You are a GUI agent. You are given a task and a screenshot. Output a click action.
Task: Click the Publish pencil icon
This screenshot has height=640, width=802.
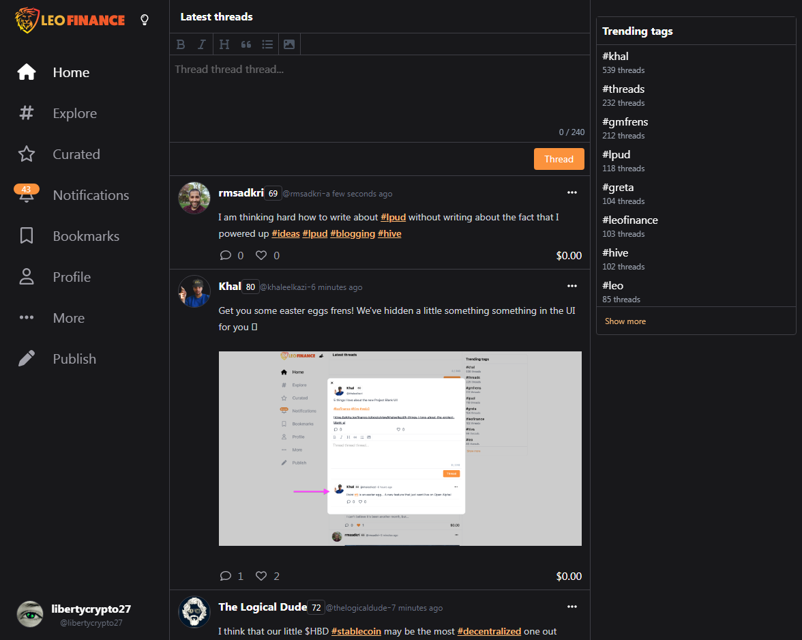pos(27,359)
